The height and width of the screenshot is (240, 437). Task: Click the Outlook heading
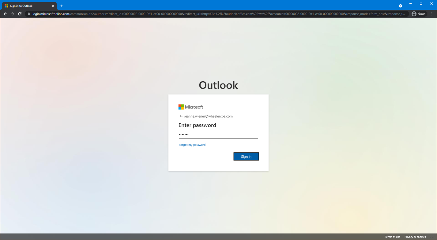pos(218,85)
